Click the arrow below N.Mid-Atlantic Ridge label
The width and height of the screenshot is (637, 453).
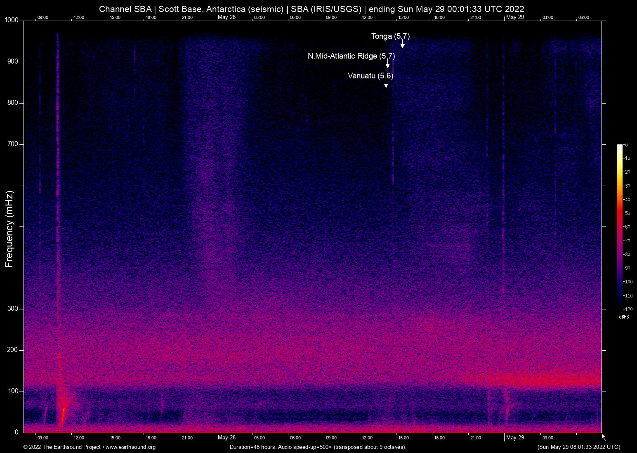click(387, 64)
